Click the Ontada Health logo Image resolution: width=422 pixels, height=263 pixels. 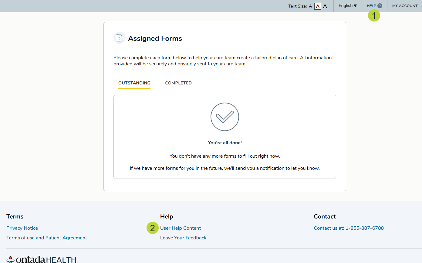(42, 259)
